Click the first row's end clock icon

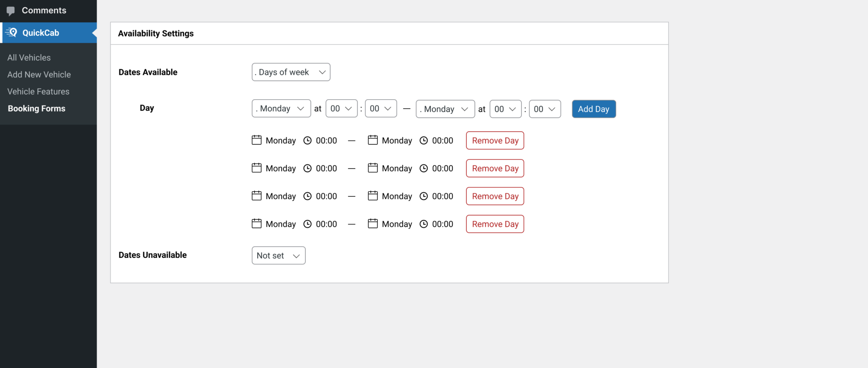[423, 141]
